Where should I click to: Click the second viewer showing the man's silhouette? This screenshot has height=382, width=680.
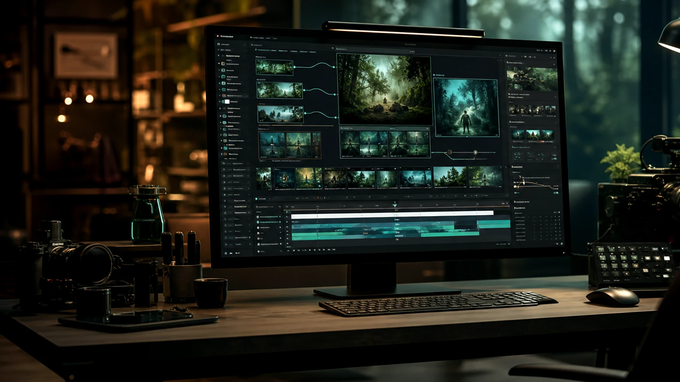tap(466, 108)
